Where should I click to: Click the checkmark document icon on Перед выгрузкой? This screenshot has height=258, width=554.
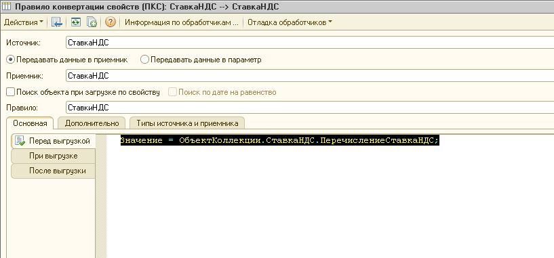pyautogui.click(x=20, y=141)
